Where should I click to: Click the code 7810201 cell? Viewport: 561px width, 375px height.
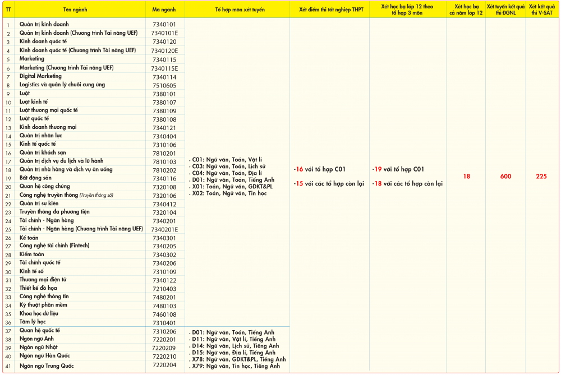pos(164,154)
